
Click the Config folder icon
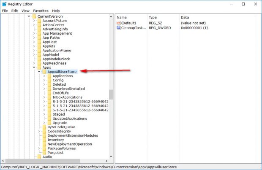click(x=49, y=80)
